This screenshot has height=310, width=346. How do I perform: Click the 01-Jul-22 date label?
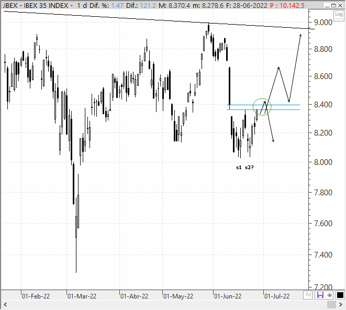pos(277,296)
